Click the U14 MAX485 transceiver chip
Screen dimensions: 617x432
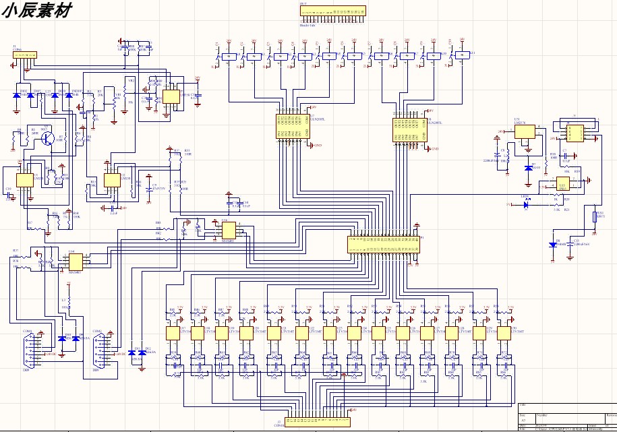(x=76, y=261)
